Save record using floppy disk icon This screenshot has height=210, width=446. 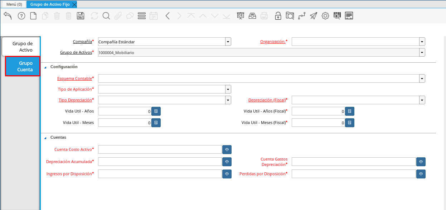pos(81,16)
